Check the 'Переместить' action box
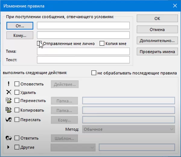This screenshot has width=181, height=157. click(17, 101)
